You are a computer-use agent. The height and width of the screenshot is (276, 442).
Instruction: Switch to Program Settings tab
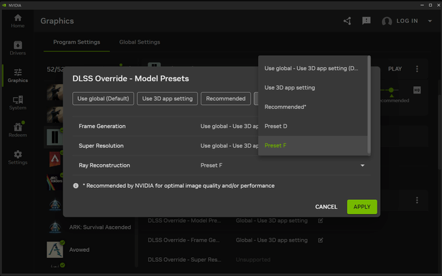pyautogui.click(x=77, y=42)
